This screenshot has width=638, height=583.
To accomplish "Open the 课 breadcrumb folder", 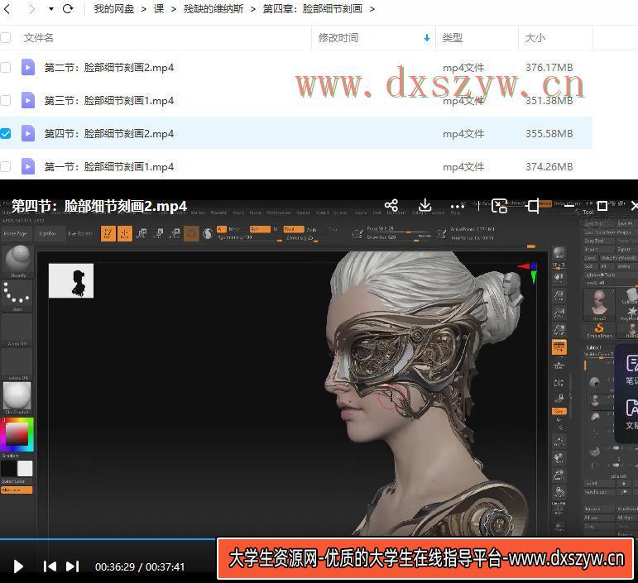I will click(159, 9).
